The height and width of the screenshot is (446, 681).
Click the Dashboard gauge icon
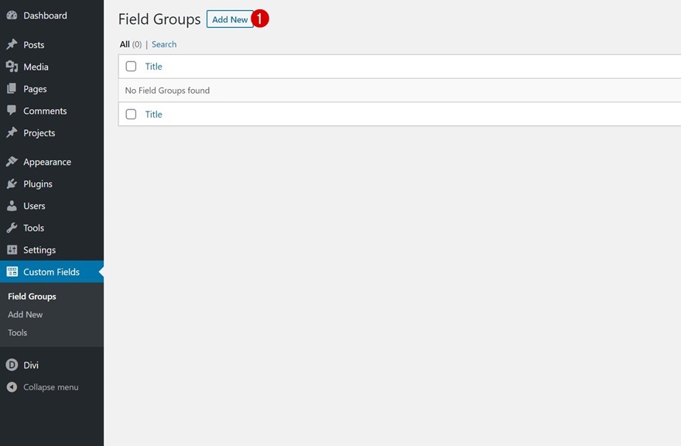tap(12, 15)
